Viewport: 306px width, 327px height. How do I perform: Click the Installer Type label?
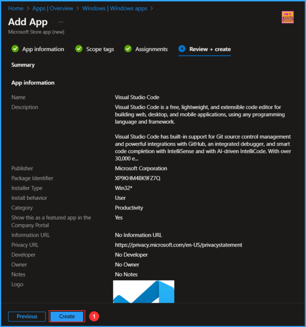pyautogui.click(x=27, y=188)
